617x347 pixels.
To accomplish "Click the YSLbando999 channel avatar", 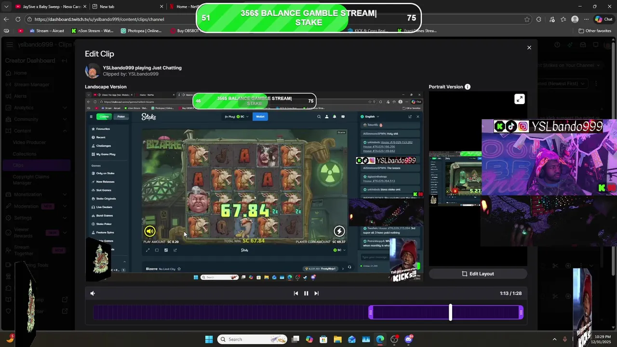I will [93, 71].
